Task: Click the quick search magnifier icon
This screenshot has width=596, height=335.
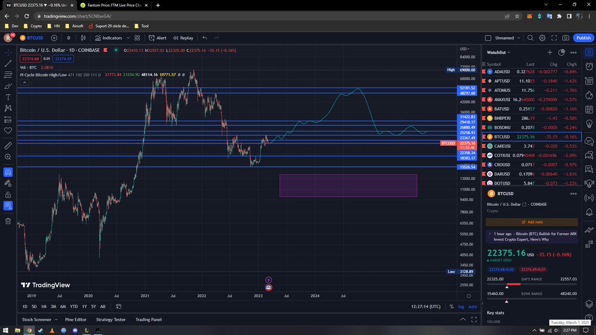Action: click(x=530, y=38)
